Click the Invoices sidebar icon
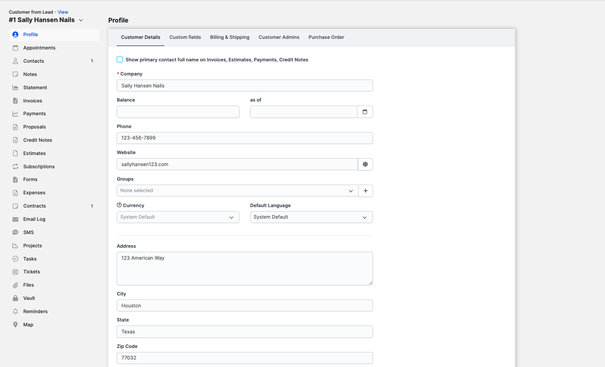Viewport: 605px width, 367px height. click(15, 101)
